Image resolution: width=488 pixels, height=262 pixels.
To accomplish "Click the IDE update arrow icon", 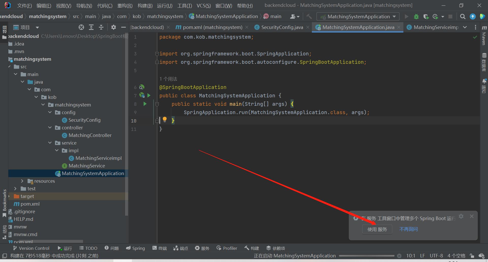I will 472,17.
